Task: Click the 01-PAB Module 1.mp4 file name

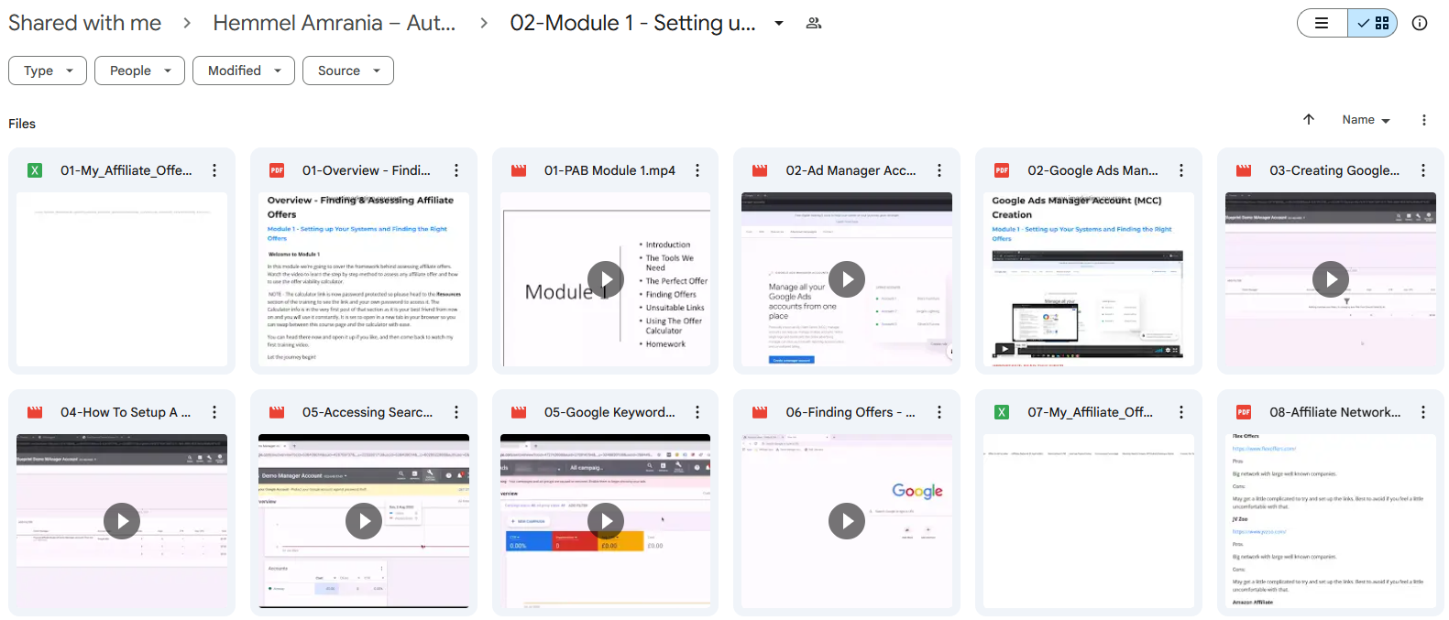Action: point(609,170)
